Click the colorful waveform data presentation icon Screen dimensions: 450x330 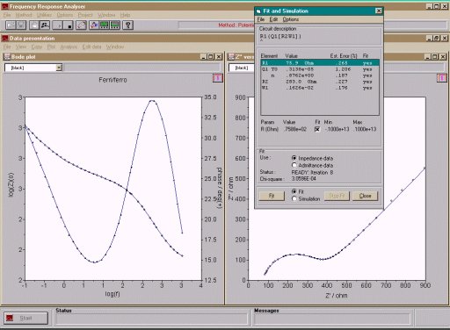tap(94, 25)
